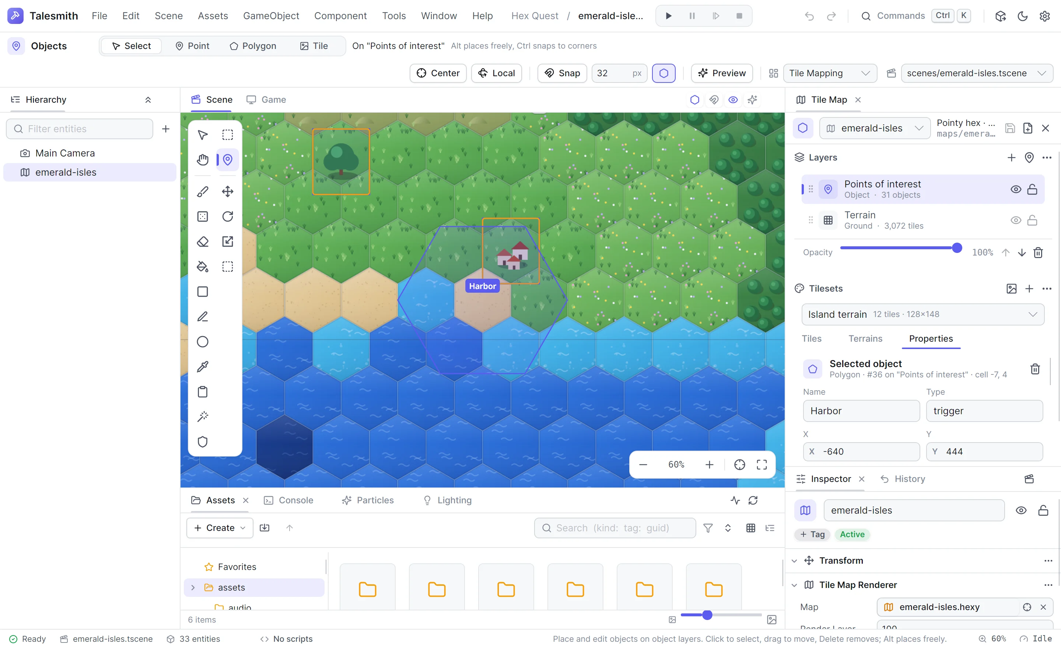Image resolution: width=1061 pixels, height=648 pixels.
Task: Toggle visibility of Terrain layer
Action: pyautogui.click(x=1015, y=220)
